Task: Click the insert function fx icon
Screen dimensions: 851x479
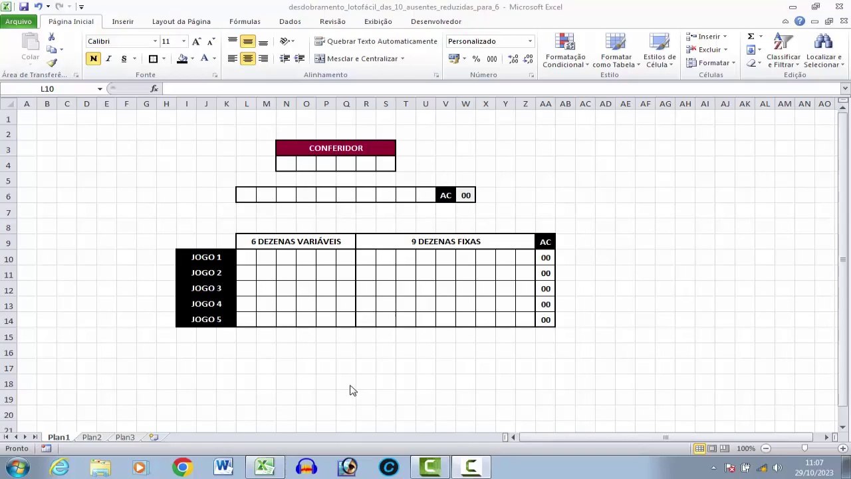Action: tap(154, 88)
